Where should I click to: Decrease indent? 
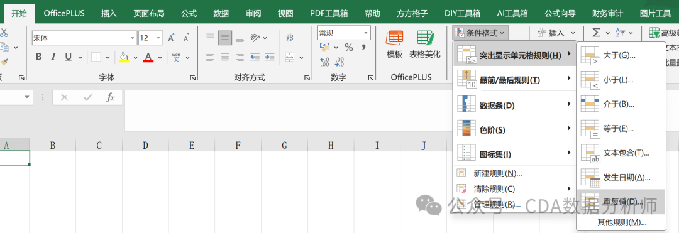point(255,57)
